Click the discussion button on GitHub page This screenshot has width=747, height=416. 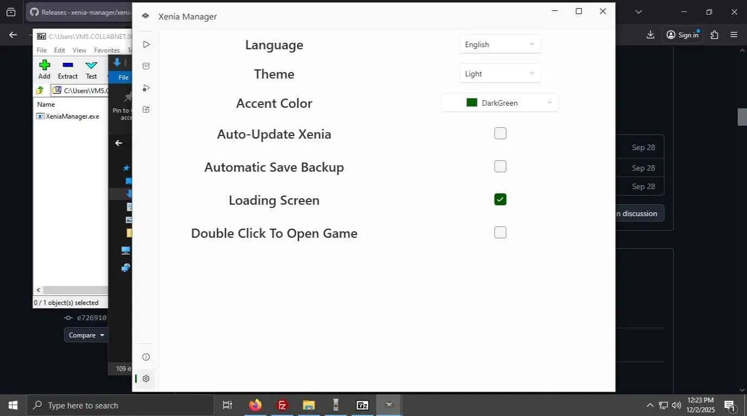639,213
